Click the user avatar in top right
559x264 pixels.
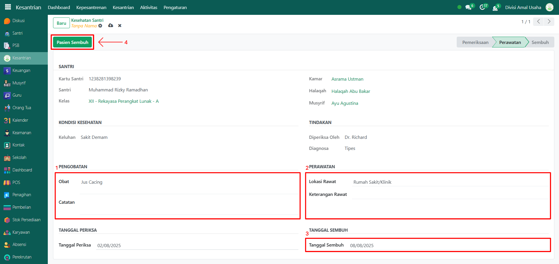pyautogui.click(x=549, y=7)
